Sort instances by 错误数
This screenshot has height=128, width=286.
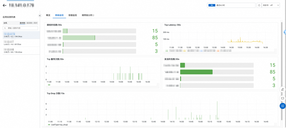pos(29,23)
